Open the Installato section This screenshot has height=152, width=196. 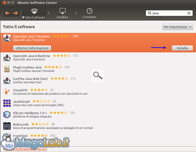pos(63,13)
